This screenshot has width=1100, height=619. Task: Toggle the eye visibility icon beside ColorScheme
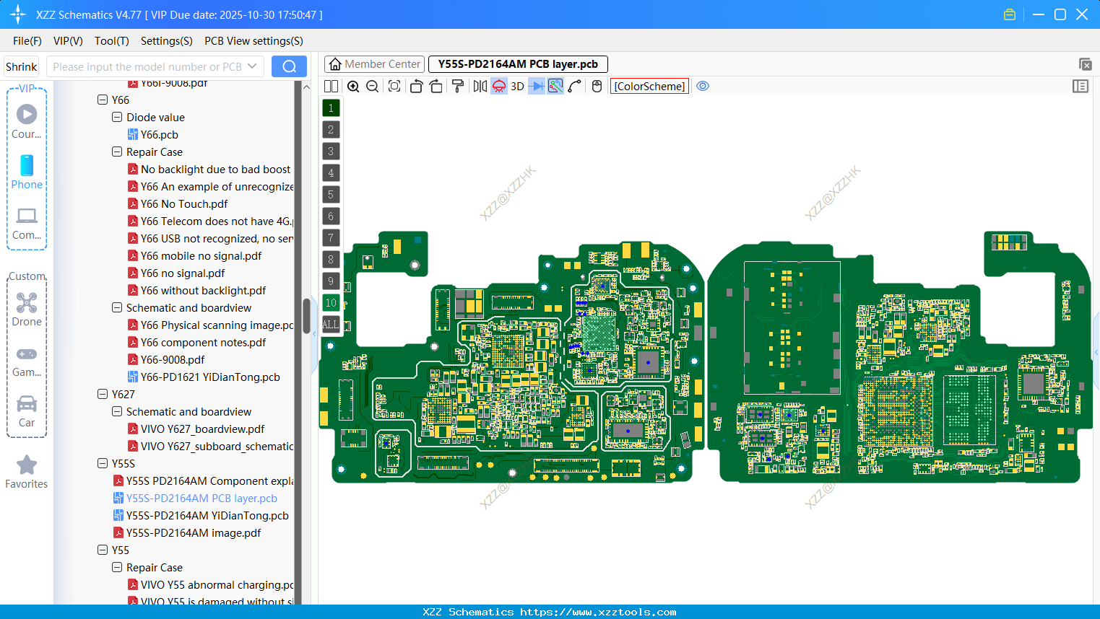coord(703,86)
